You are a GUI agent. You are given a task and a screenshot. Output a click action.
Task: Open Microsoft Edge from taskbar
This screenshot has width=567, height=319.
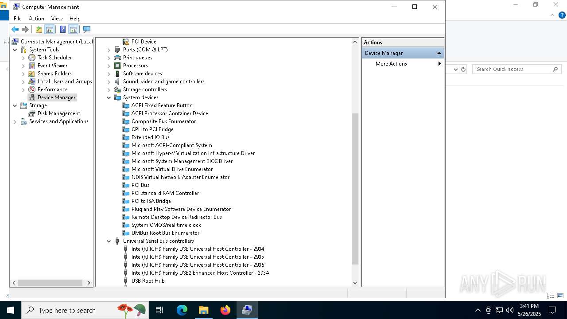coord(182,310)
